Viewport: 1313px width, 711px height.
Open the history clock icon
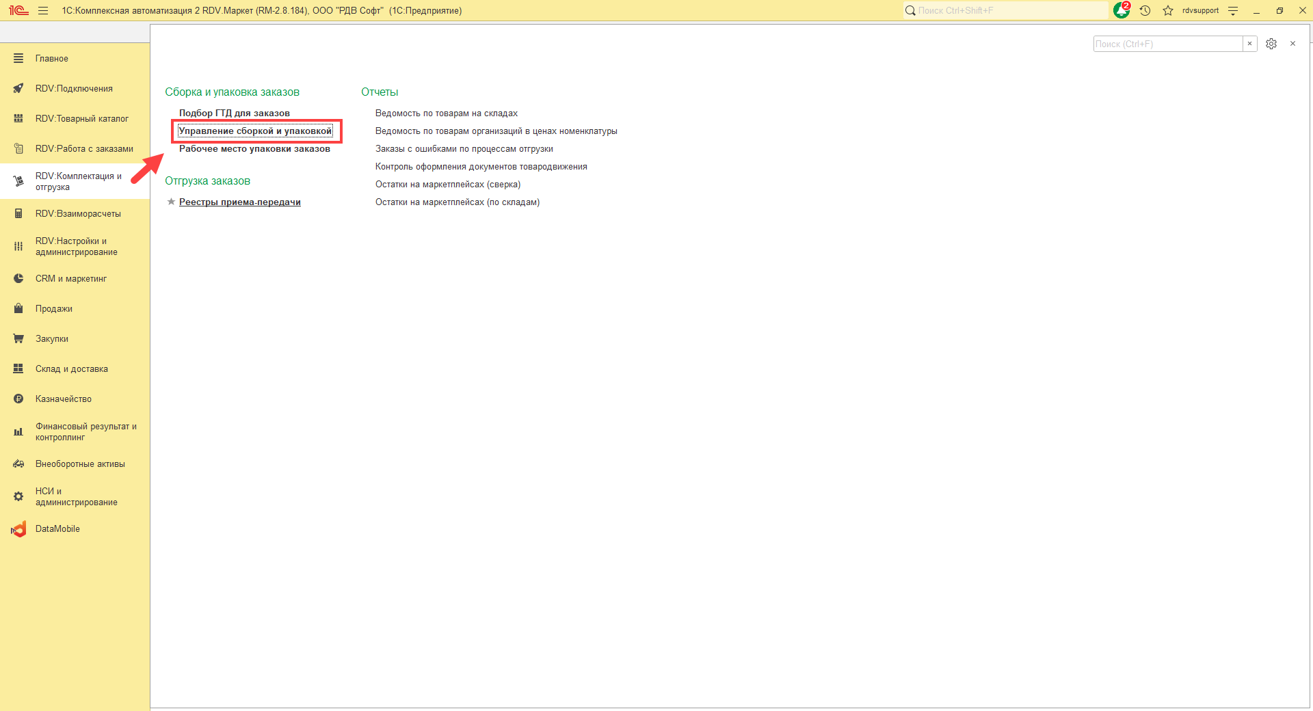click(1145, 10)
